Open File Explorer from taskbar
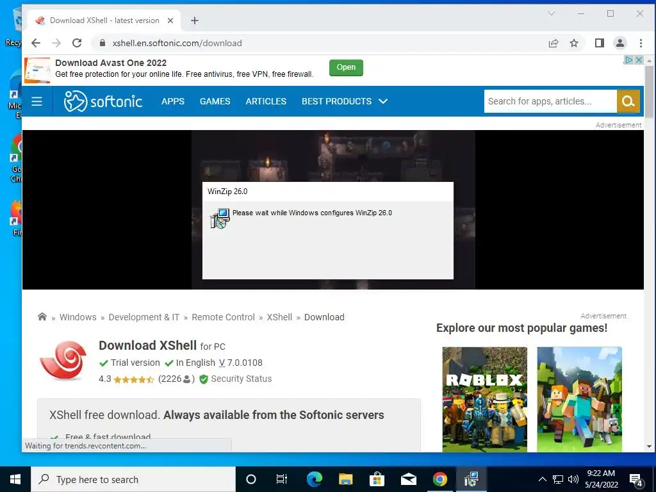 coord(345,479)
